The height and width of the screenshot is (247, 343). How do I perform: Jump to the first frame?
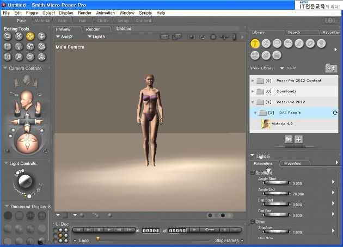coord(78,230)
